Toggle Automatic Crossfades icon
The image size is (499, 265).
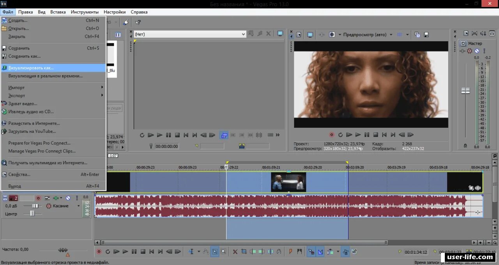[x=320, y=252]
